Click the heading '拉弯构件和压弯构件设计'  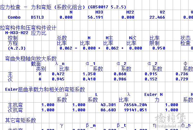point(28,28)
